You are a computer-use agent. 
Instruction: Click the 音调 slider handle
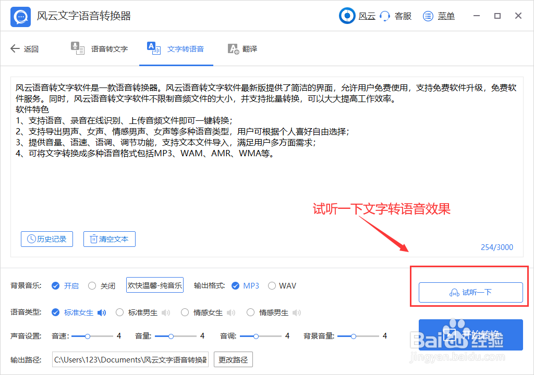(256, 336)
